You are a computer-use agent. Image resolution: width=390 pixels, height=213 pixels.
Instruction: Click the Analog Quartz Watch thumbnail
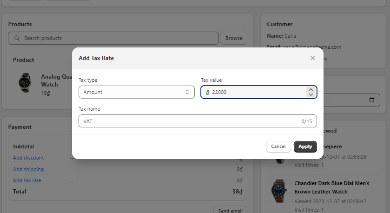pyautogui.click(x=25, y=82)
